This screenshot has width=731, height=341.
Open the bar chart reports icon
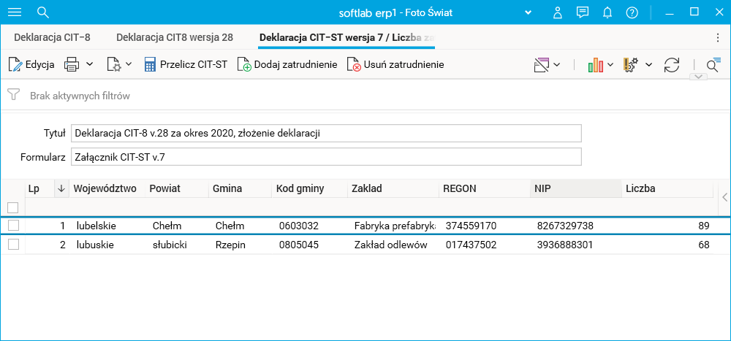pyautogui.click(x=595, y=64)
